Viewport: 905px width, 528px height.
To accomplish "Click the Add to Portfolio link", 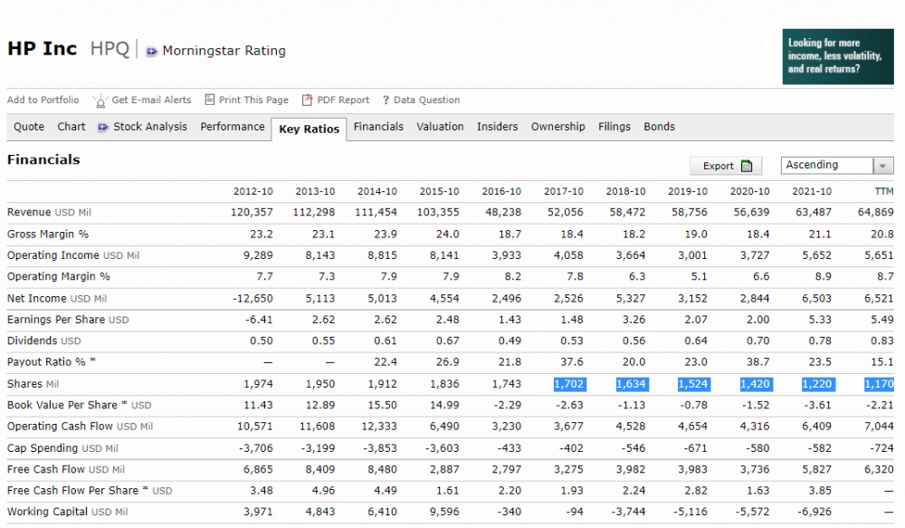I will (x=43, y=100).
